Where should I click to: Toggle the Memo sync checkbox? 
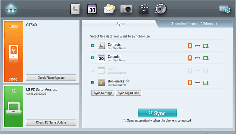[x=92, y=70]
